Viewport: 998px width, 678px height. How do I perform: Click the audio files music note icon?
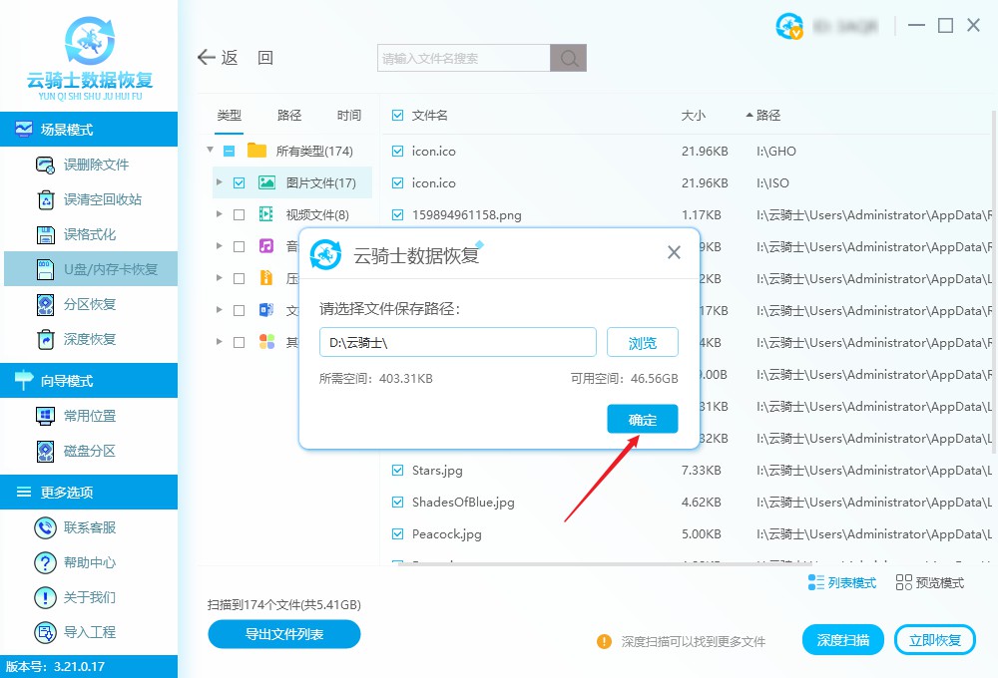(266, 246)
